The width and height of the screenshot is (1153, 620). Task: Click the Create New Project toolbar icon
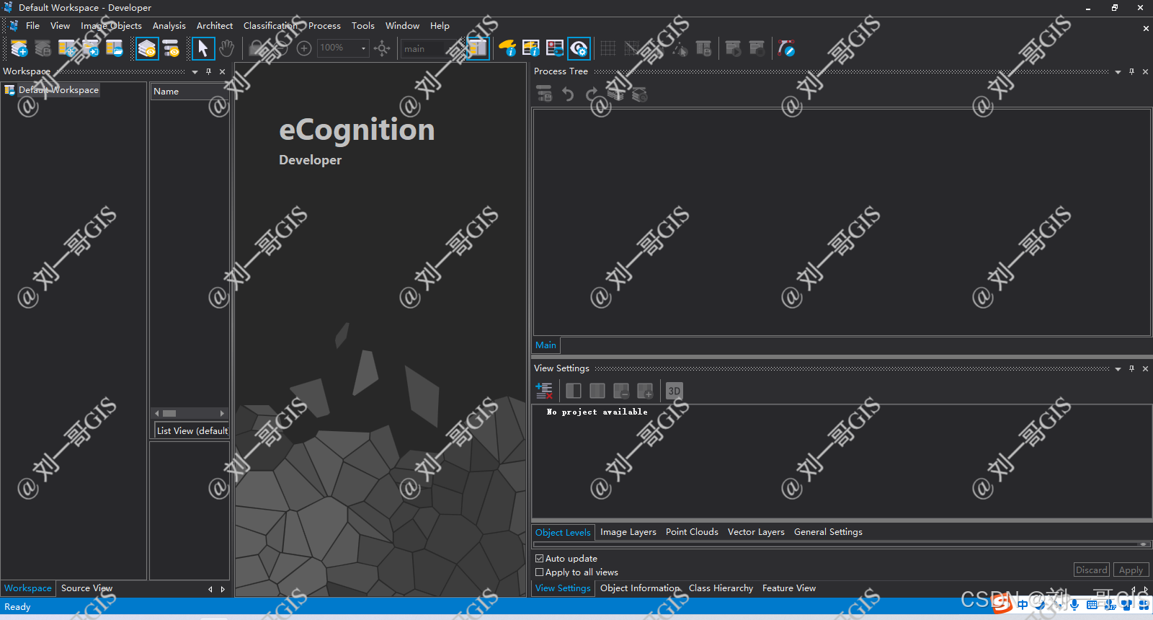pyautogui.click(x=19, y=48)
